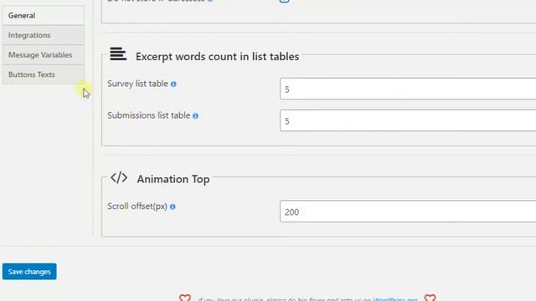This screenshot has height=301, width=536.
Task: Show the Survey list table info tooltip icon
Action: pos(173,84)
